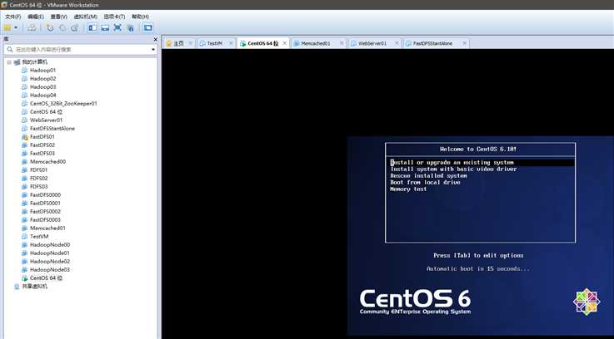Select FastDFS0001 in the library tree
Screen dimensions: 614x339
(x=45, y=203)
